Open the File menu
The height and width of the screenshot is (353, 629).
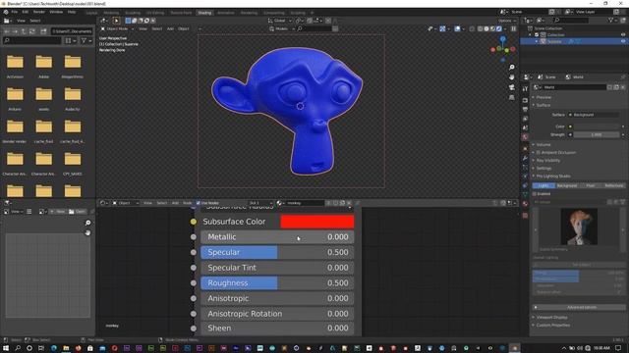(15, 12)
